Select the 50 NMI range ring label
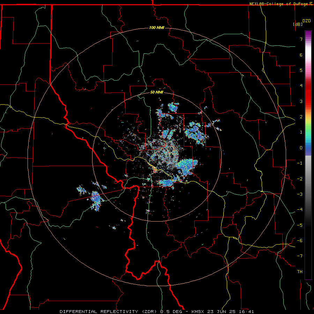This screenshot has width=314, height=314. tap(157, 92)
